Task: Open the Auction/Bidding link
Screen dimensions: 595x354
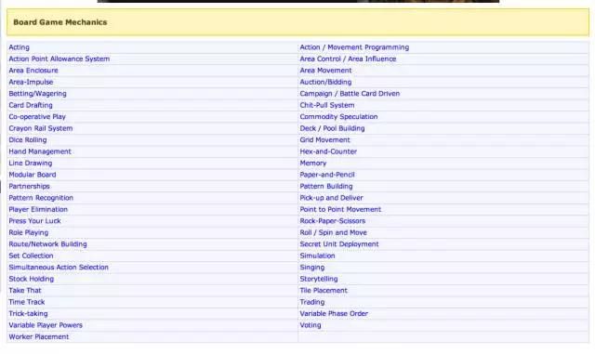Action: [x=325, y=82]
